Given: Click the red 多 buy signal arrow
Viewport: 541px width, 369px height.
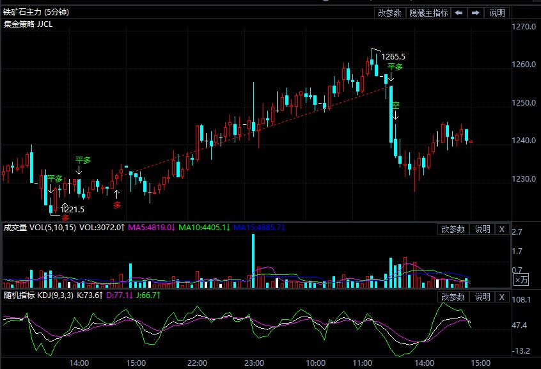Looking at the screenshot, I should pyautogui.click(x=116, y=193).
